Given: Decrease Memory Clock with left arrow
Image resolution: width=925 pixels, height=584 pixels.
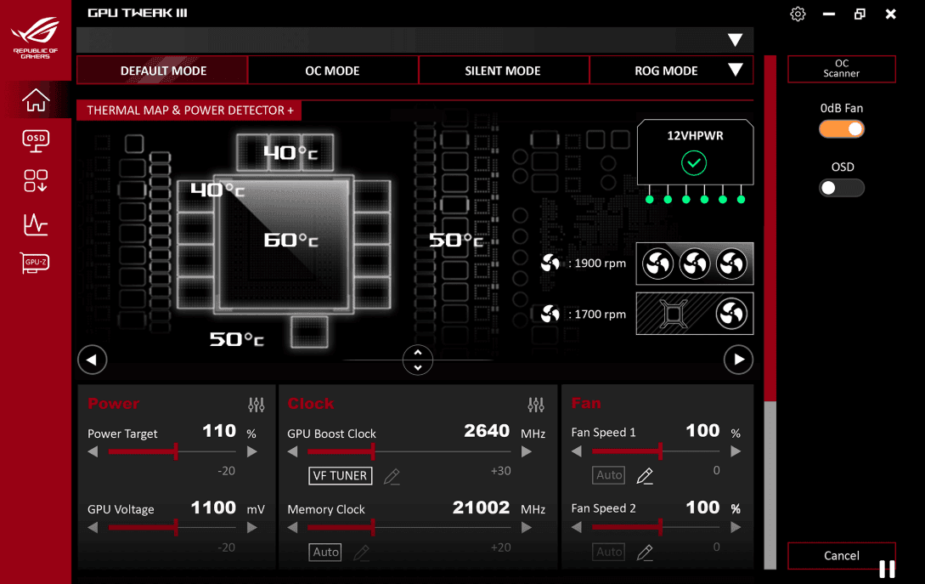Looking at the screenshot, I should (x=292, y=527).
